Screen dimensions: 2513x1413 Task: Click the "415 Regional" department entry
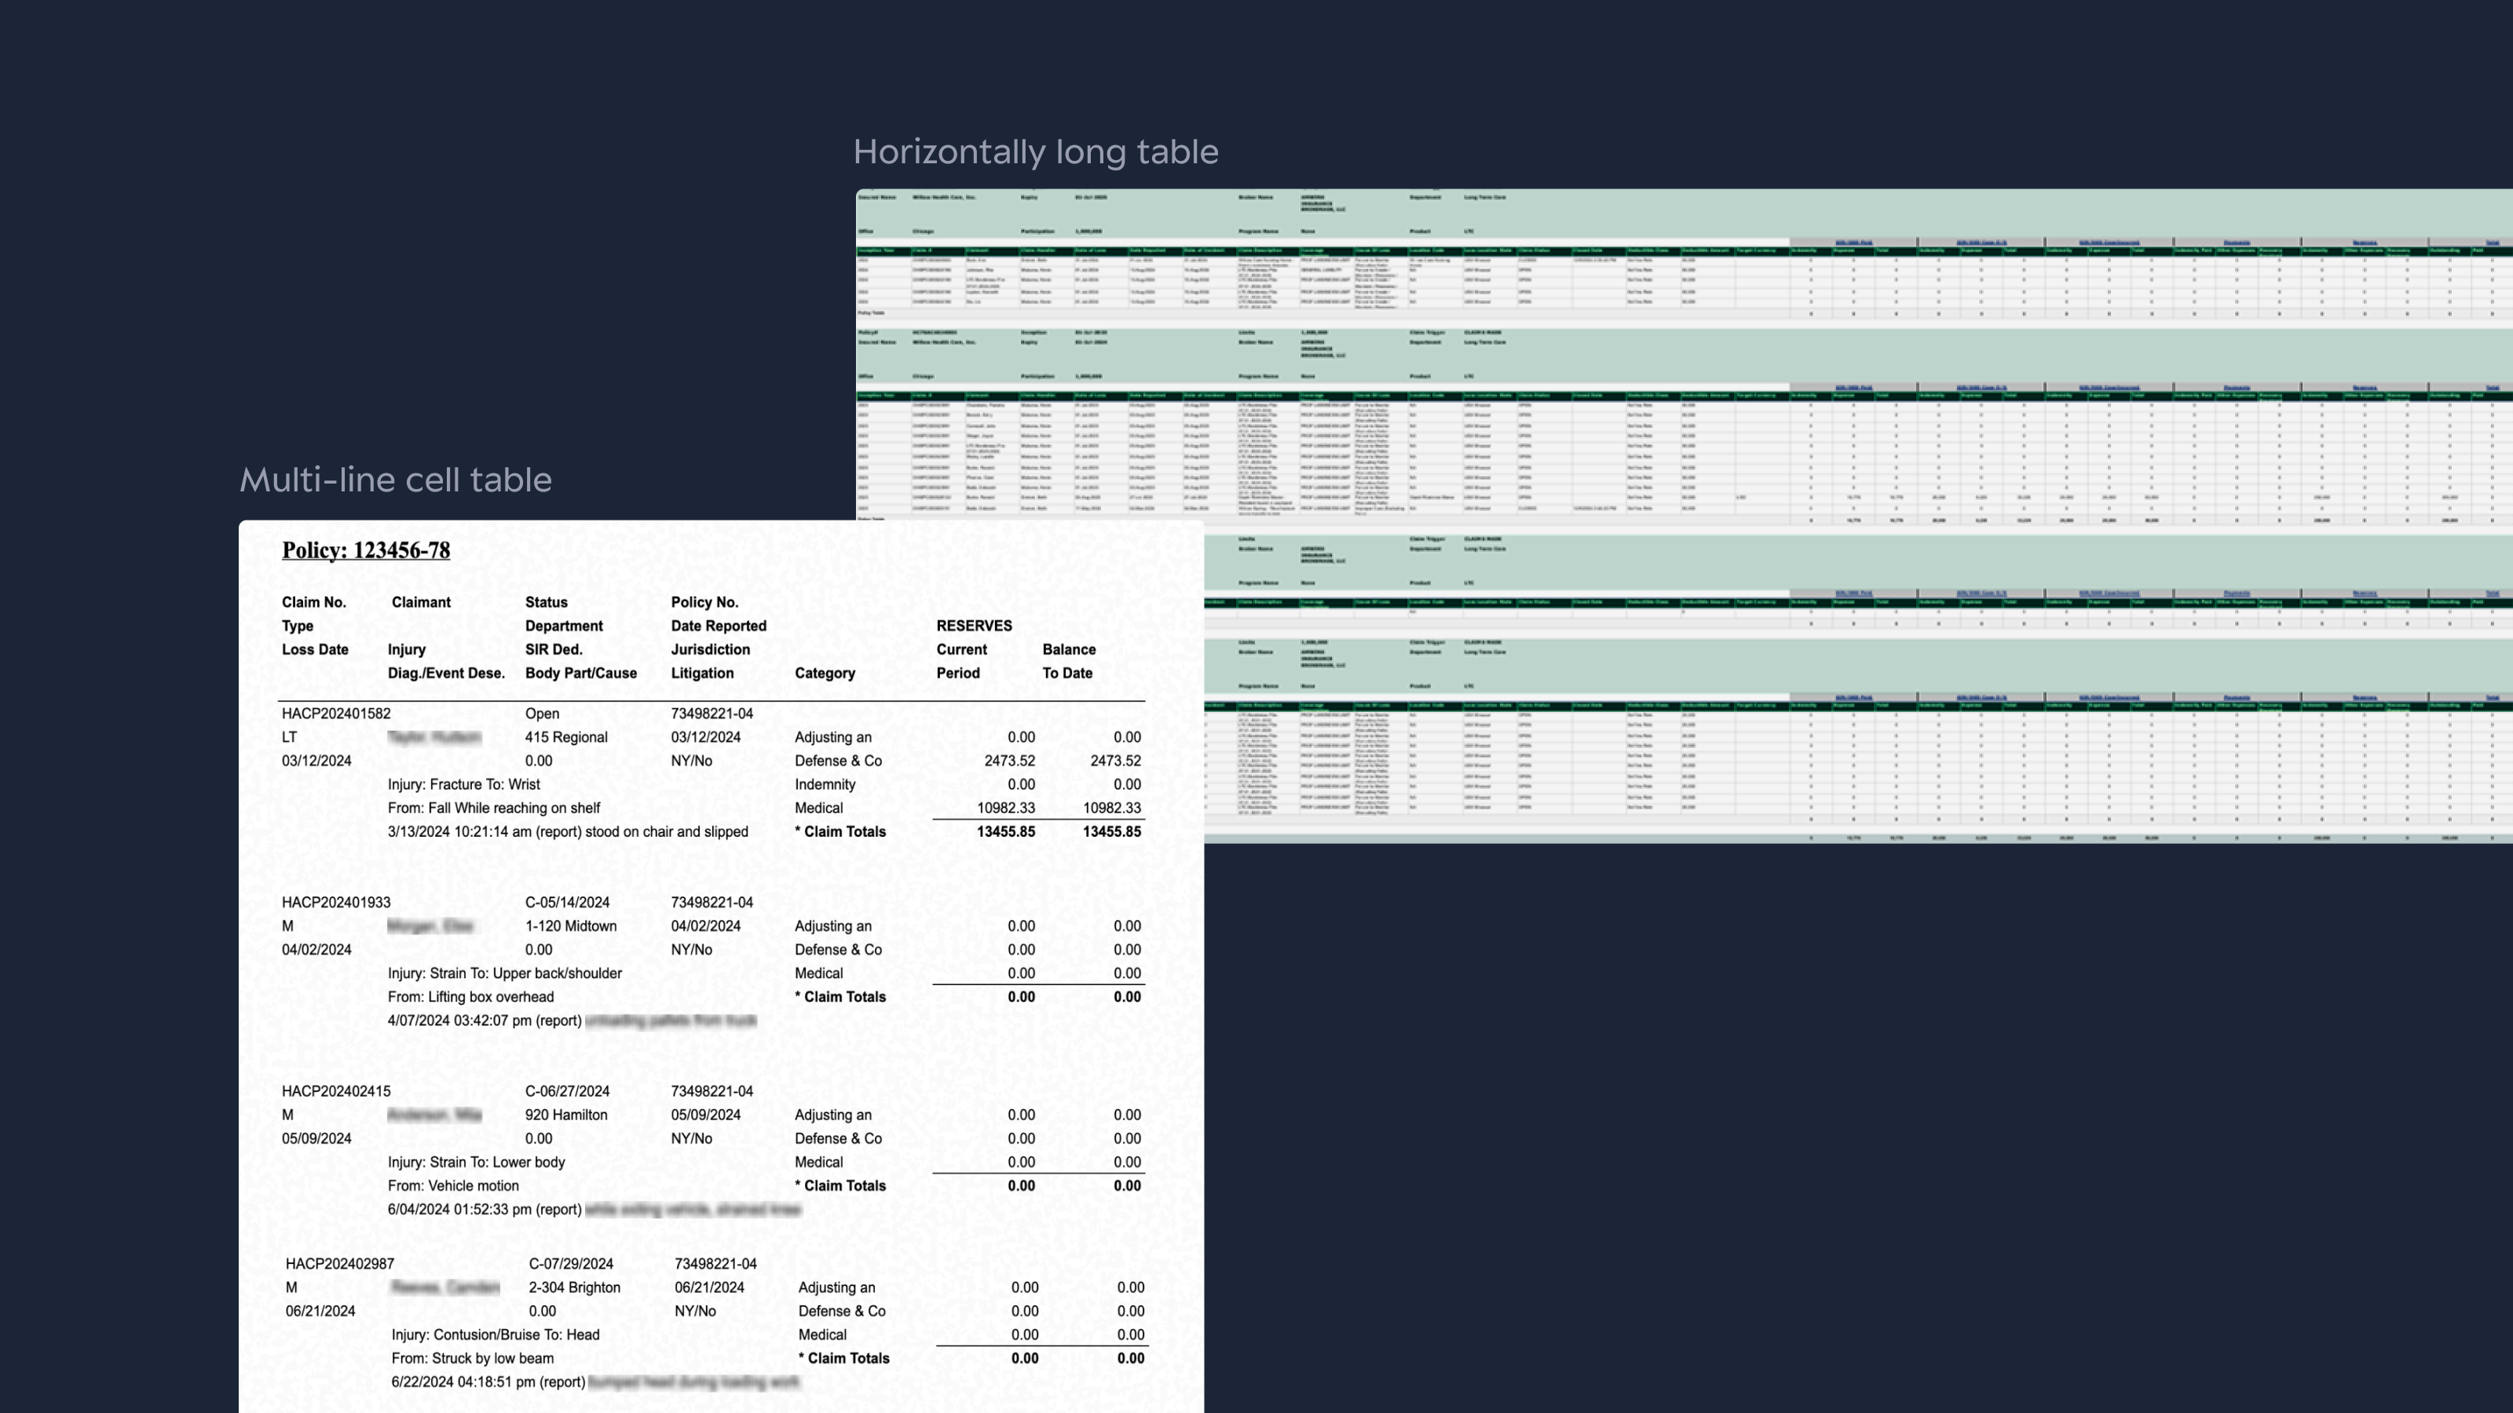pyautogui.click(x=565, y=737)
